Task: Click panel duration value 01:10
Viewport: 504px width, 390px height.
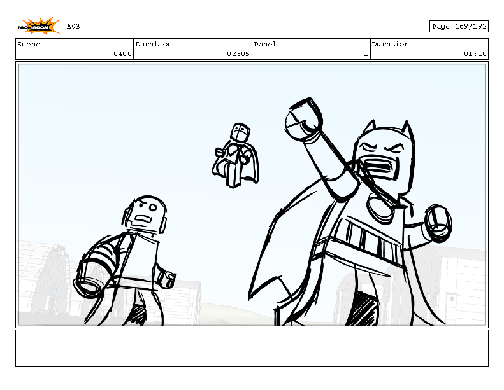Action: pyautogui.click(x=475, y=54)
